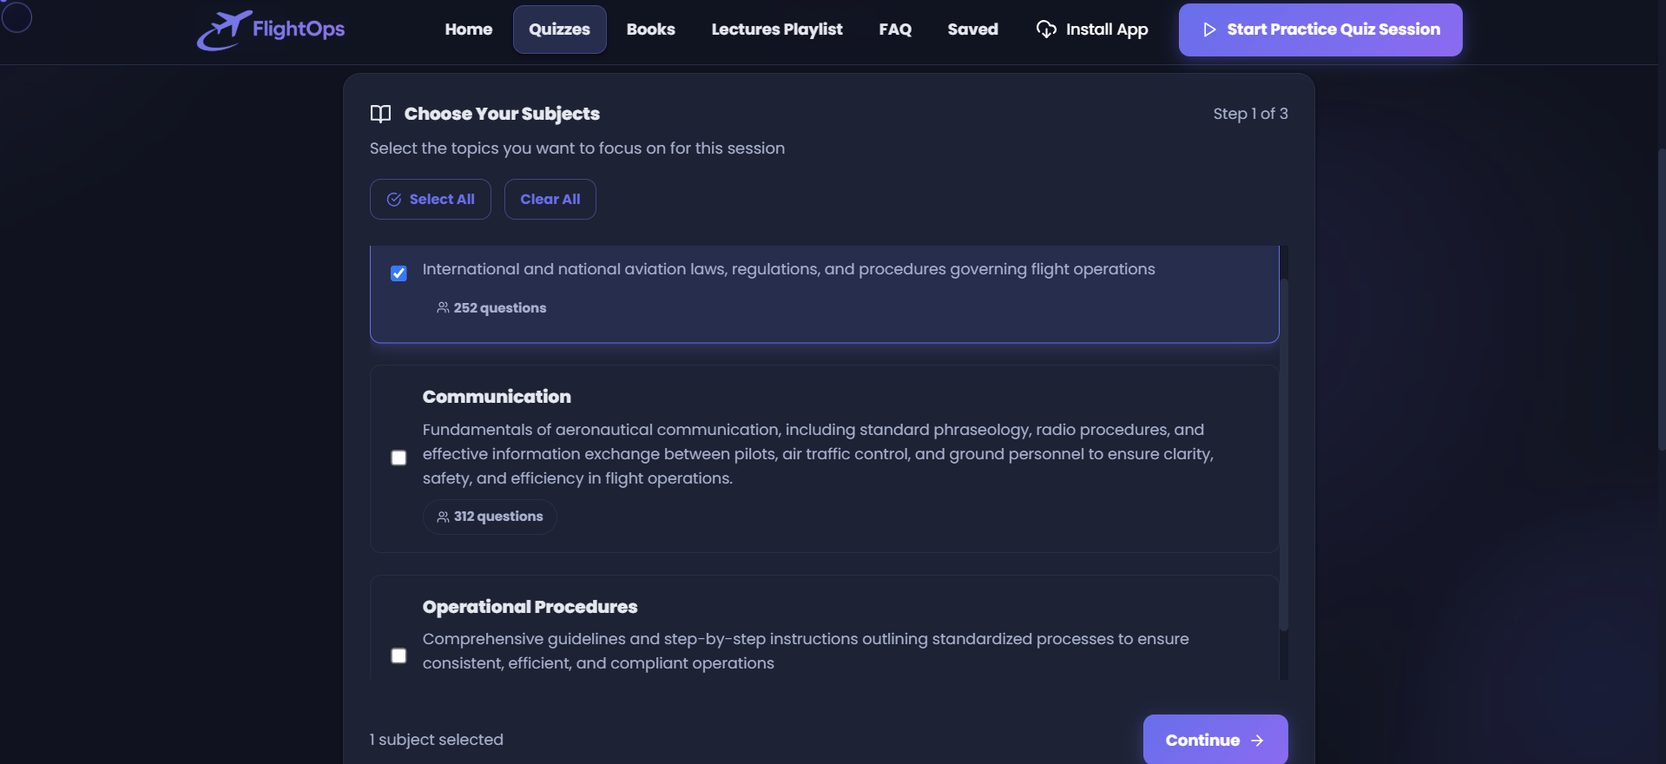Screen dimensions: 1666x764
Task: Open the Saved items page
Action: point(972,30)
